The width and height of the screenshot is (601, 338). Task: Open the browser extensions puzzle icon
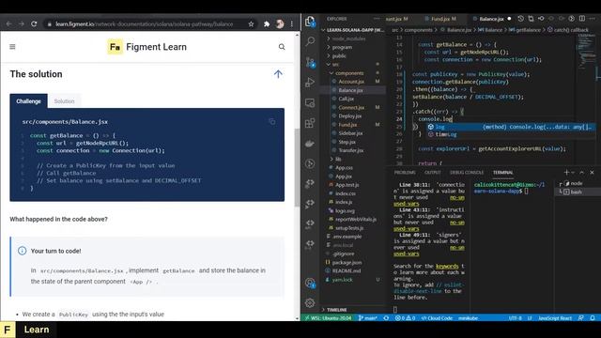click(267, 23)
